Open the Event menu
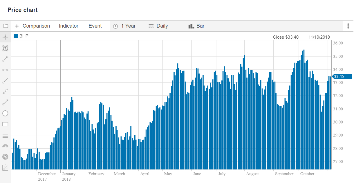The image size is (354, 183). coord(95,26)
